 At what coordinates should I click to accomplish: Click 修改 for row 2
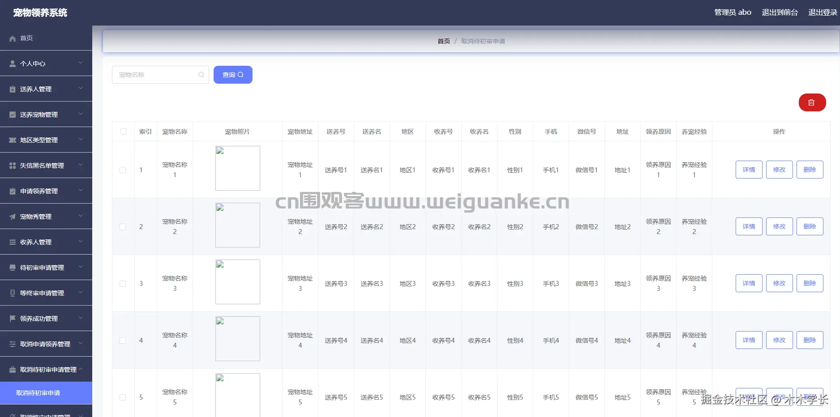pos(779,226)
